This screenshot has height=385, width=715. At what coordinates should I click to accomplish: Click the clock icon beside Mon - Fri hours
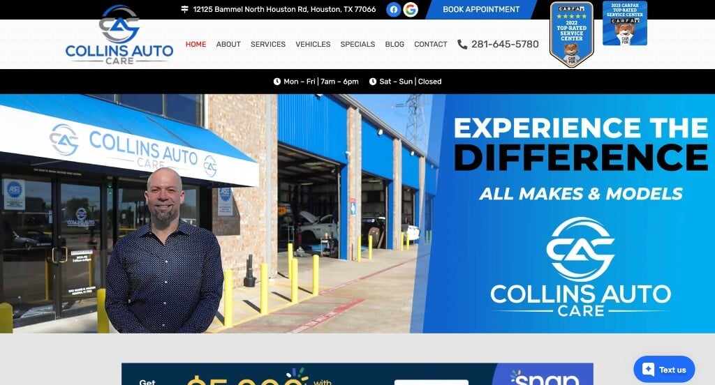(277, 82)
